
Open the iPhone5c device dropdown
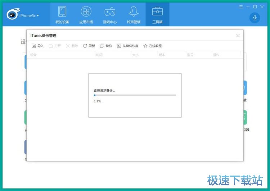point(29,16)
